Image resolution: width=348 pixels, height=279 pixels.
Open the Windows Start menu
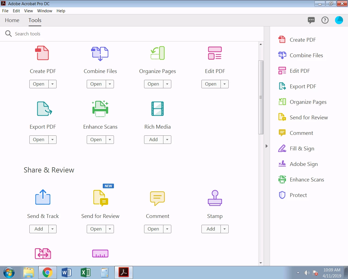point(9,272)
